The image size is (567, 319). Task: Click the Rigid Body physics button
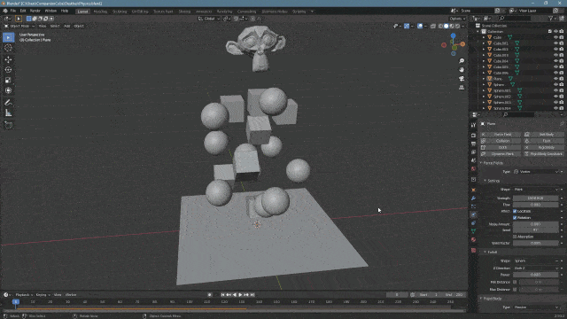click(x=543, y=148)
